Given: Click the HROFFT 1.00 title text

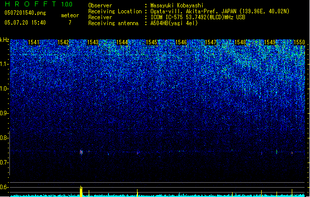Looking at the screenshot, I should pyautogui.click(x=38, y=4).
